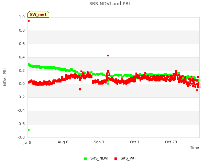
Task: Click the red outlier point near 0.95
Action: pos(29,21)
